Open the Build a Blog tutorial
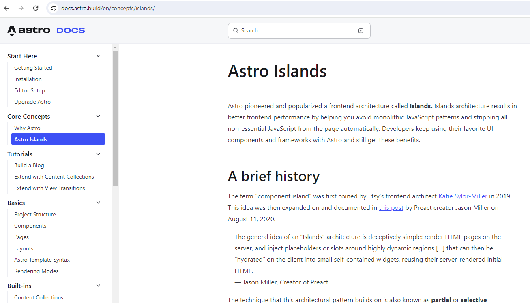Image resolution: width=530 pixels, height=303 pixels. 29,165
